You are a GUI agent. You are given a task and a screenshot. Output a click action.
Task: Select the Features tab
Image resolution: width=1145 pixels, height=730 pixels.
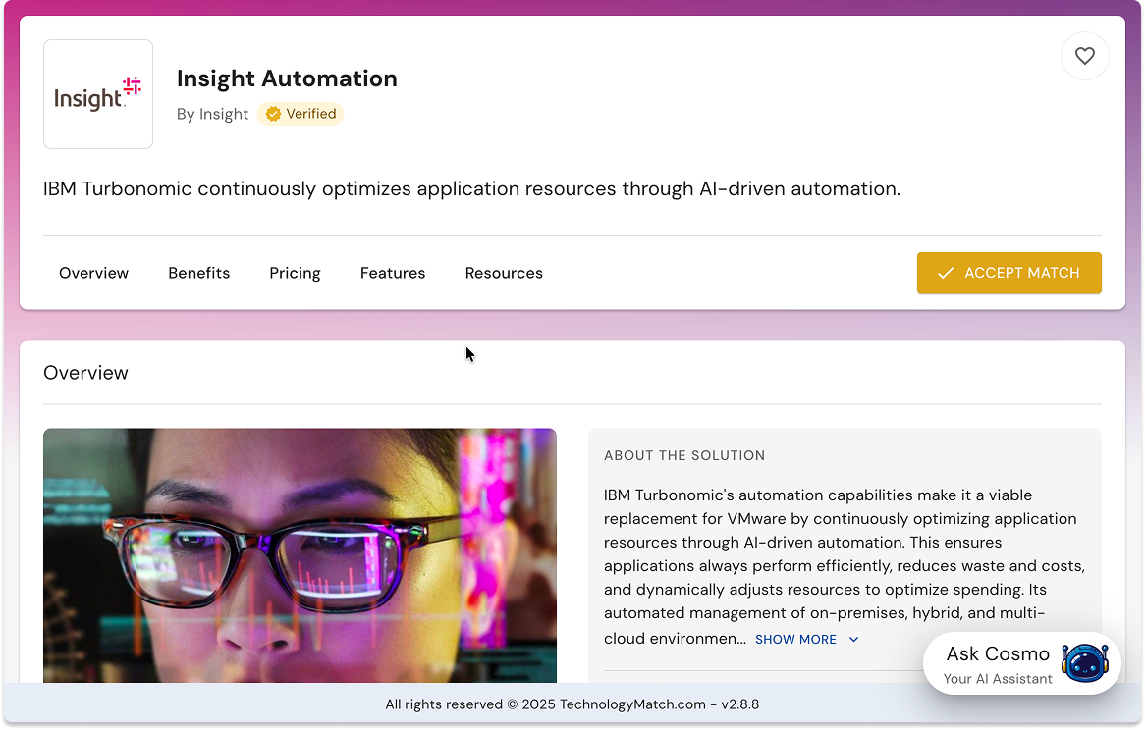(393, 273)
